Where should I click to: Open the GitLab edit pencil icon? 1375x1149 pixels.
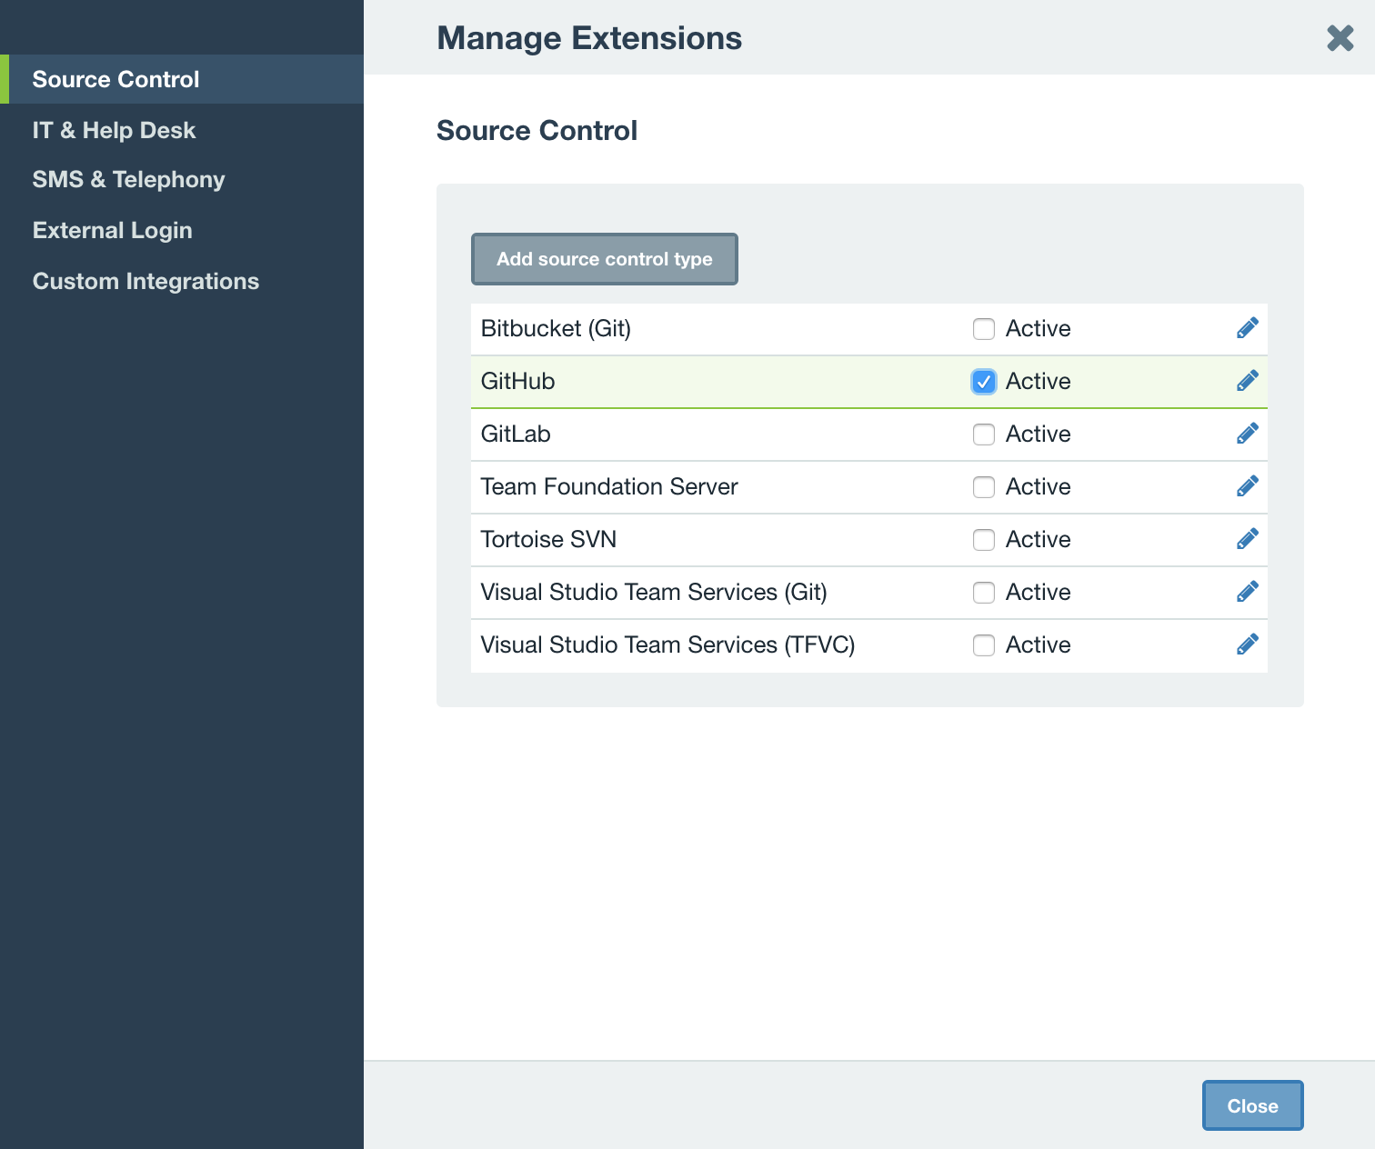coord(1247,434)
